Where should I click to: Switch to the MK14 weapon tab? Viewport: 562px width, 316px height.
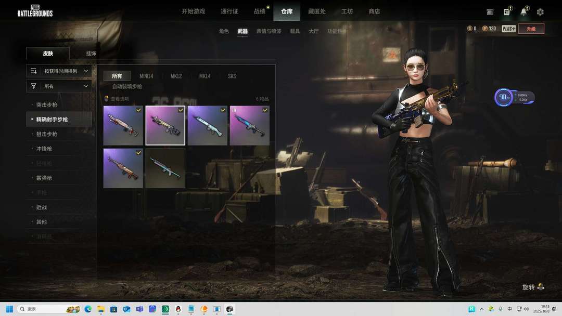coord(205,76)
